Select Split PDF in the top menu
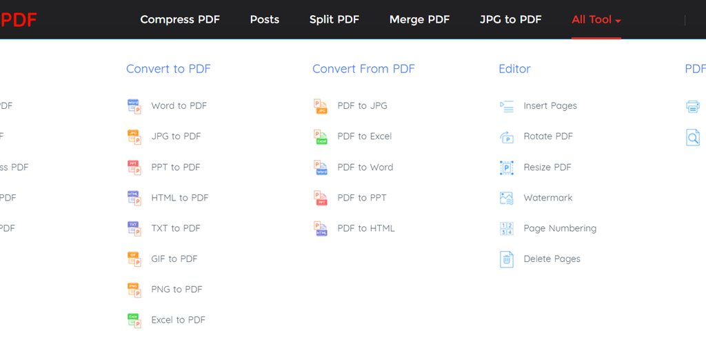The image size is (706, 353). 334,19
